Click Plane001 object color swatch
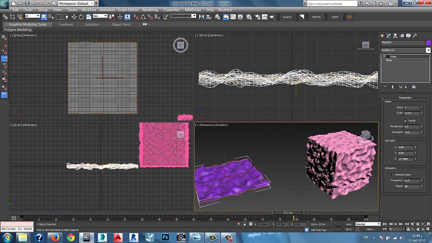The height and width of the screenshot is (243, 432). 428,43
